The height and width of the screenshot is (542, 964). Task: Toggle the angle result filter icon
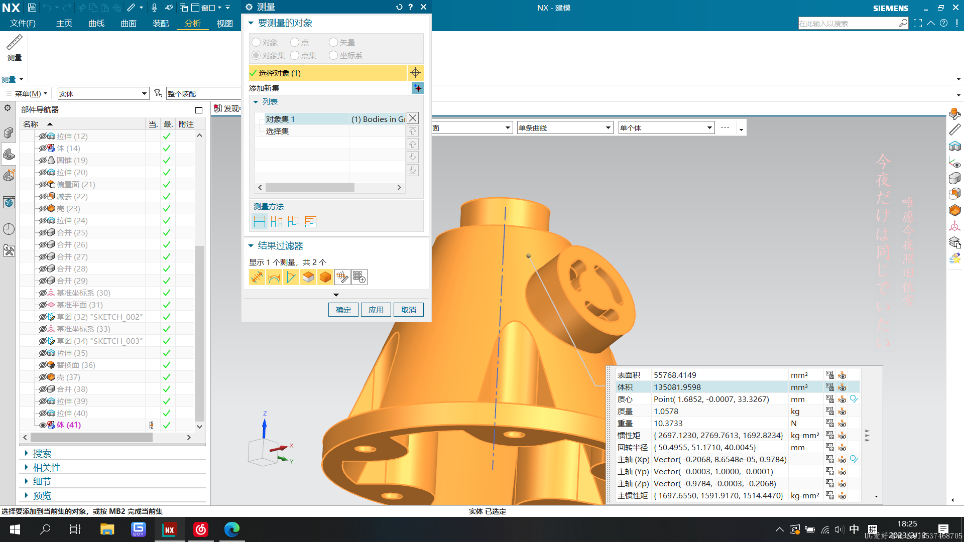pos(291,277)
